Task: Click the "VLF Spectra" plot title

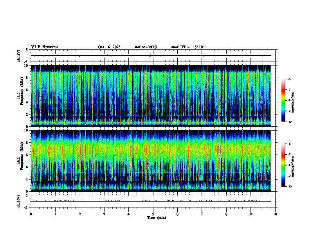Action: (44, 47)
